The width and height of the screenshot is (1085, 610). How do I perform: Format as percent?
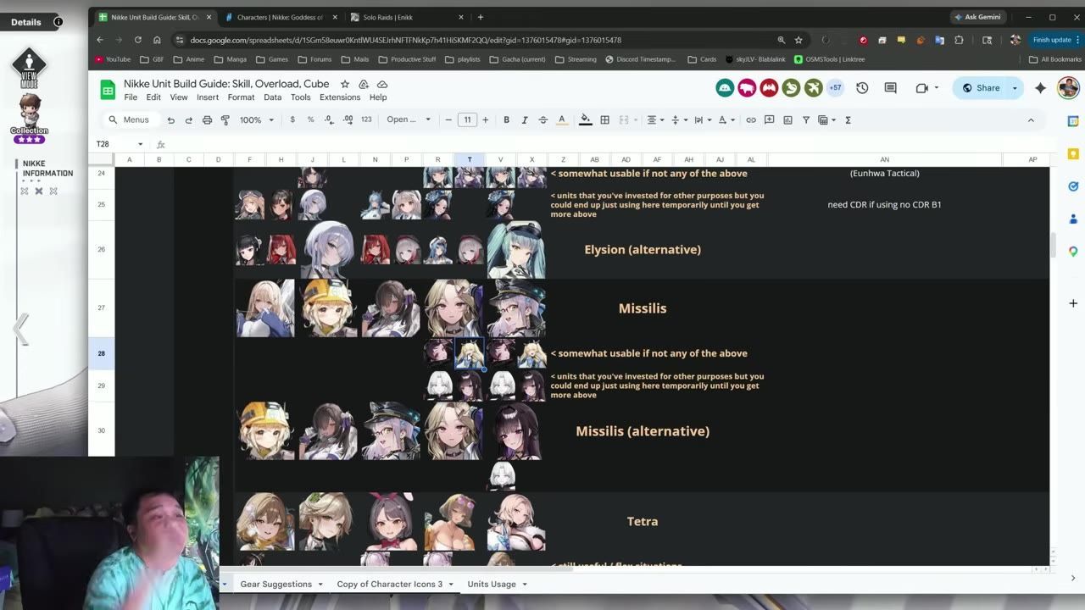click(310, 120)
